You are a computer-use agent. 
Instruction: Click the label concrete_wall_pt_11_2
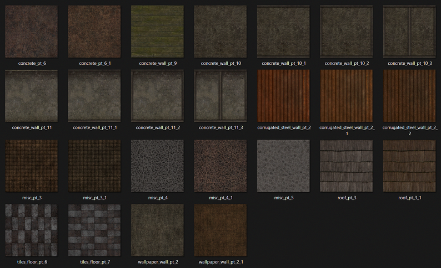click(158, 127)
